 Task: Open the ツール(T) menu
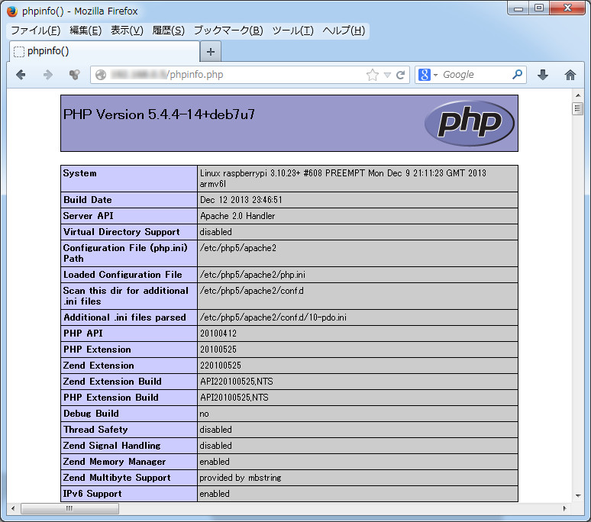[x=293, y=31]
